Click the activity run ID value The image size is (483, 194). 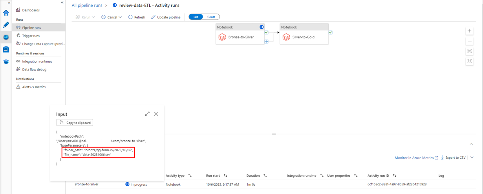[397, 184]
